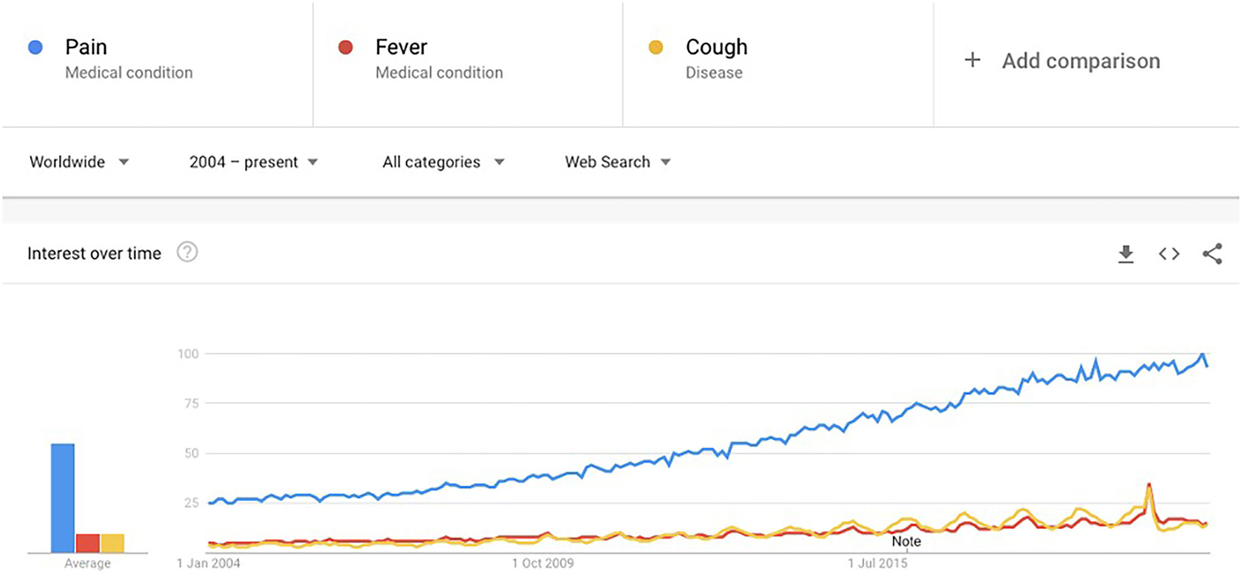Share the Interest over time chart
This screenshot has width=1242, height=582.
(1212, 254)
